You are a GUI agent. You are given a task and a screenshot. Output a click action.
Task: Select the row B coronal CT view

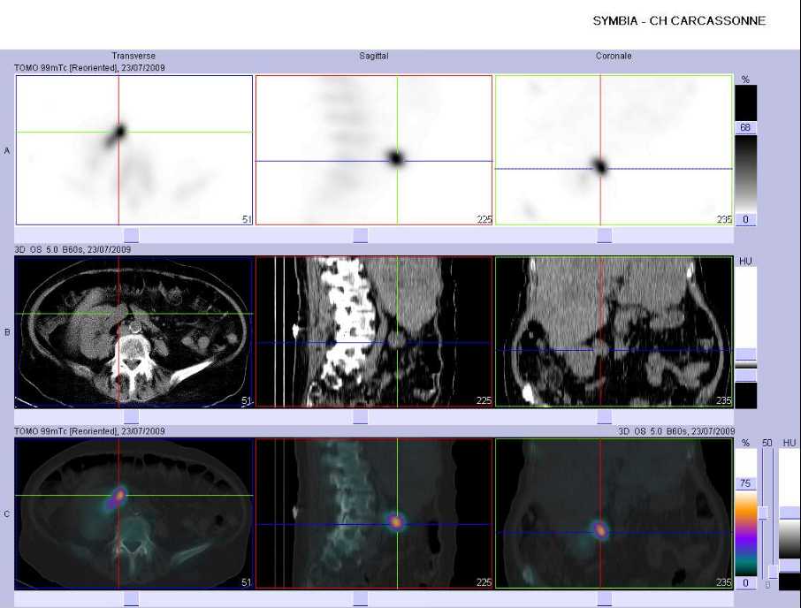(614, 331)
